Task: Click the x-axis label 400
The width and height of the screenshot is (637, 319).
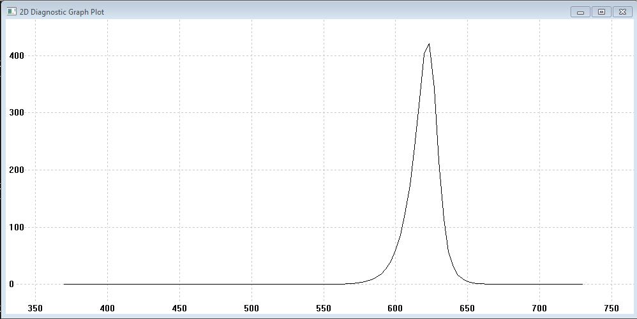Action: pos(107,308)
